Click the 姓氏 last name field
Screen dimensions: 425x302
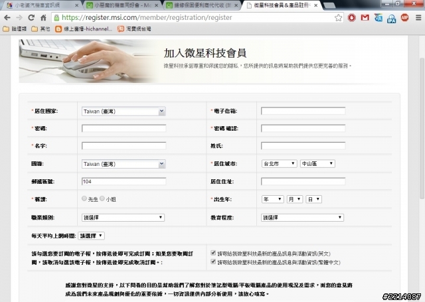(x=303, y=146)
